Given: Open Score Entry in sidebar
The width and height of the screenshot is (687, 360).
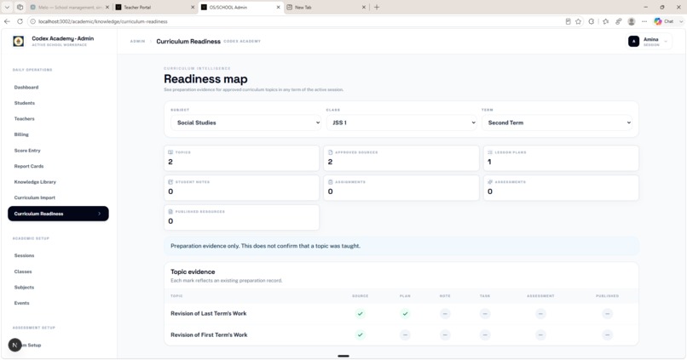Looking at the screenshot, I should pos(27,150).
